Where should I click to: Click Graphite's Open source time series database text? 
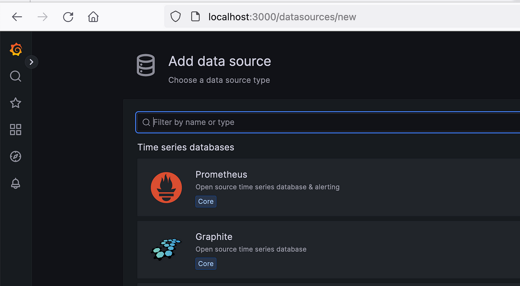click(x=251, y=249)
